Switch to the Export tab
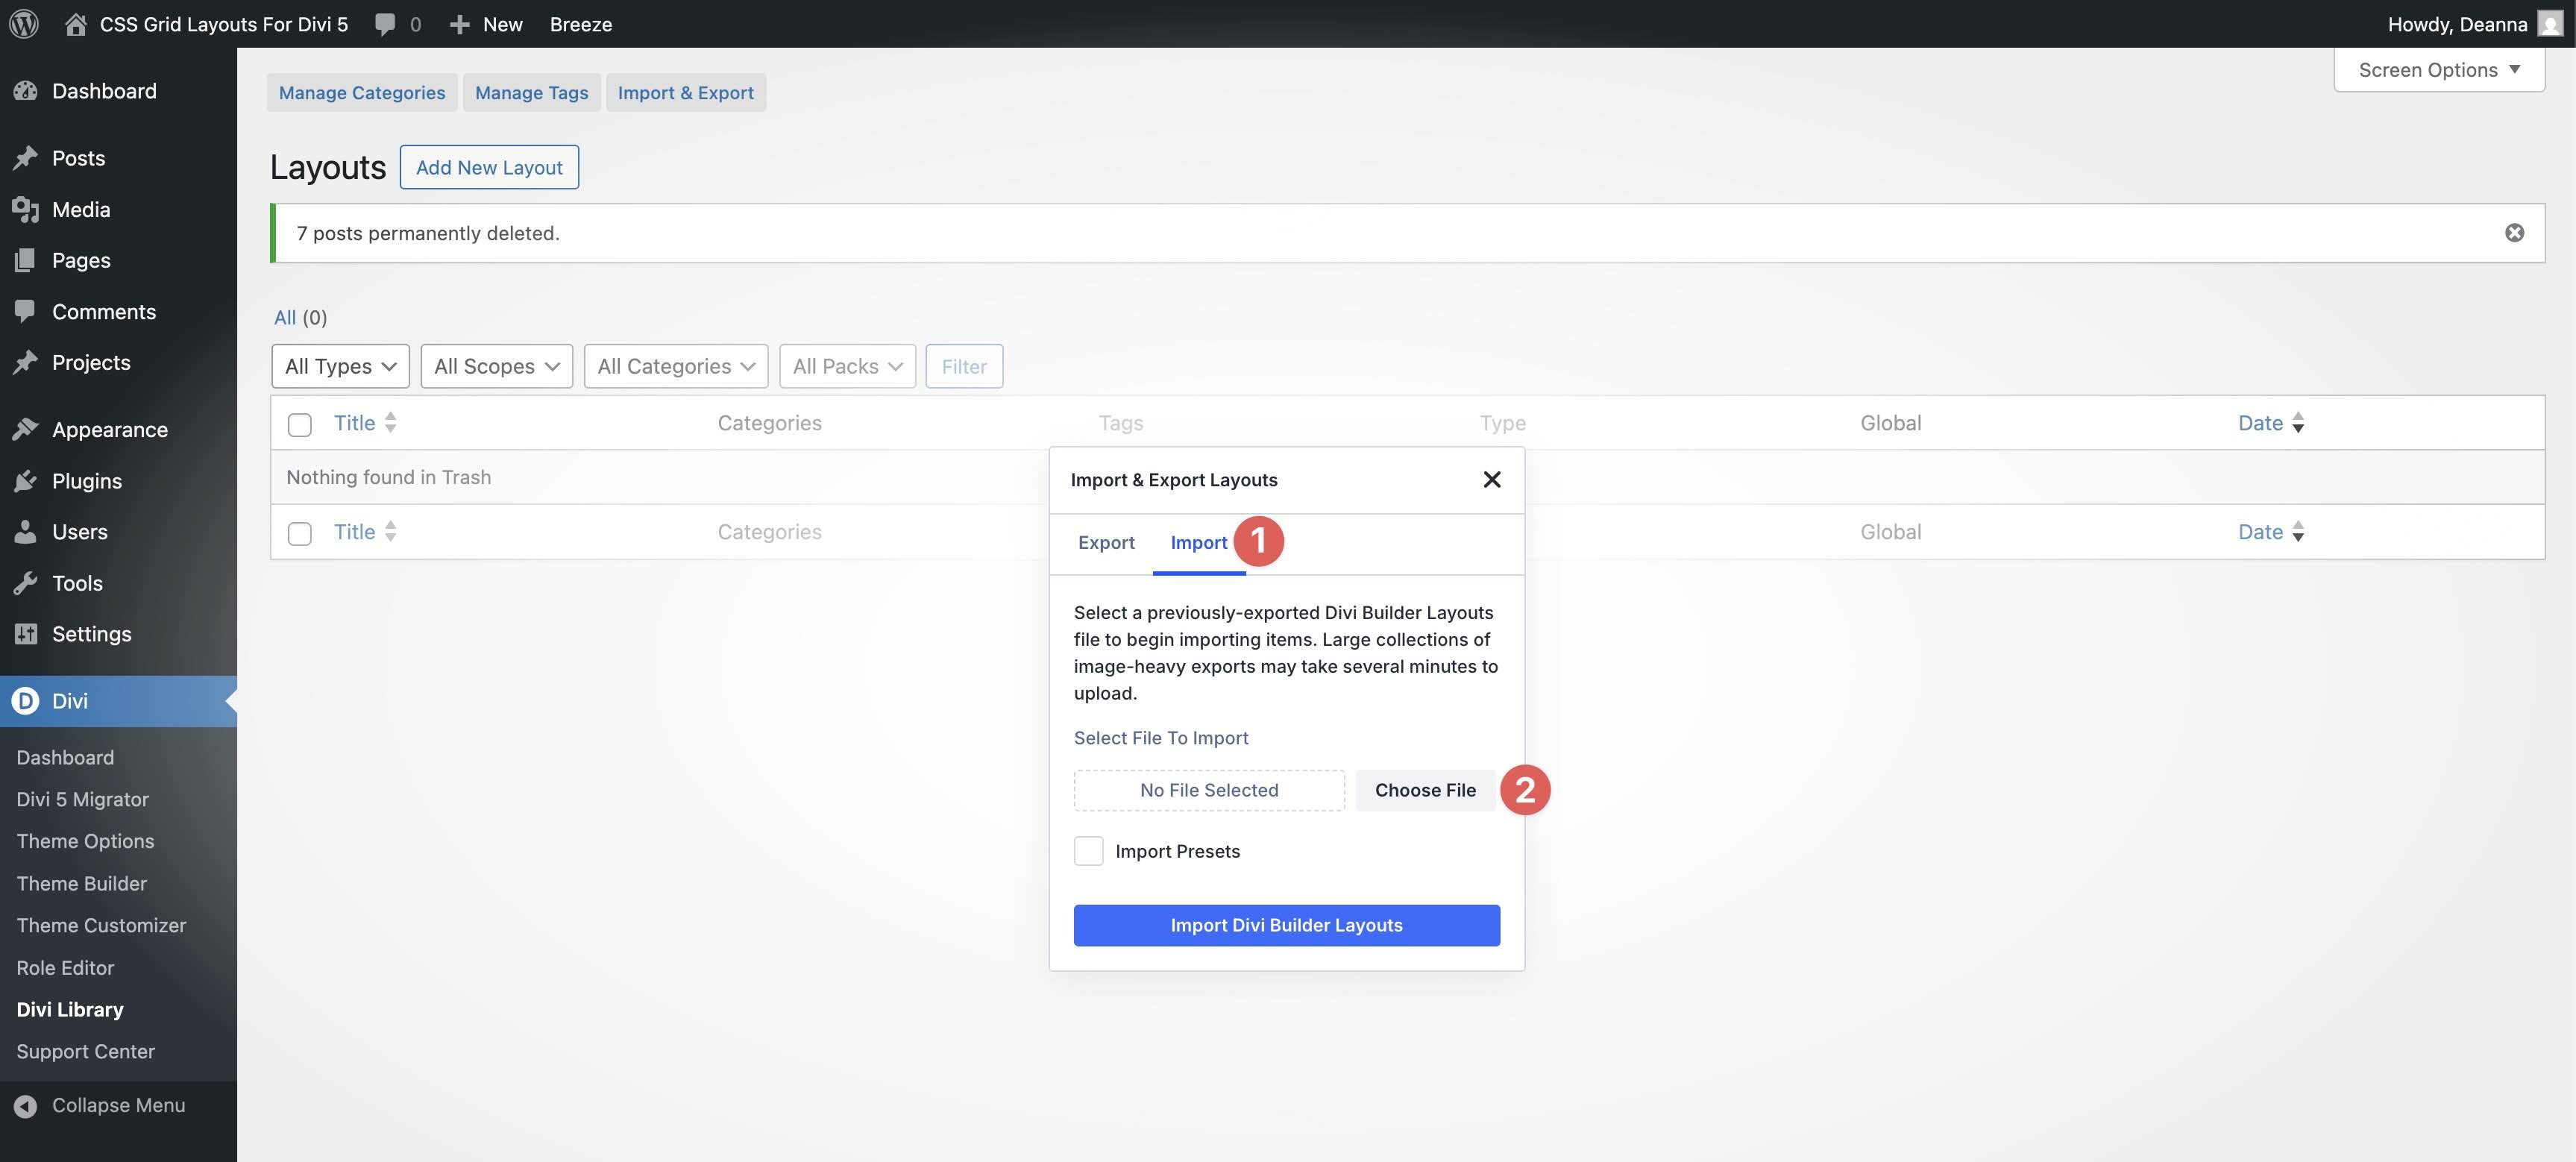2576x1162 pixels. (1106, 542)
